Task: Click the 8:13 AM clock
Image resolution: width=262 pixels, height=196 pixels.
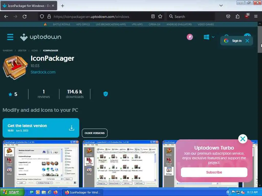Action: [x=252, y=192]
